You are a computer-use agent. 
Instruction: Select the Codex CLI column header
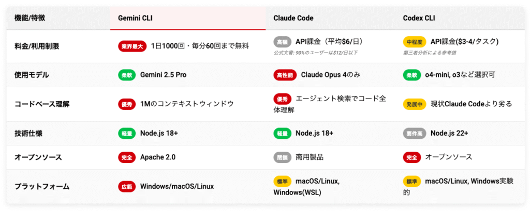pos(460,18)
